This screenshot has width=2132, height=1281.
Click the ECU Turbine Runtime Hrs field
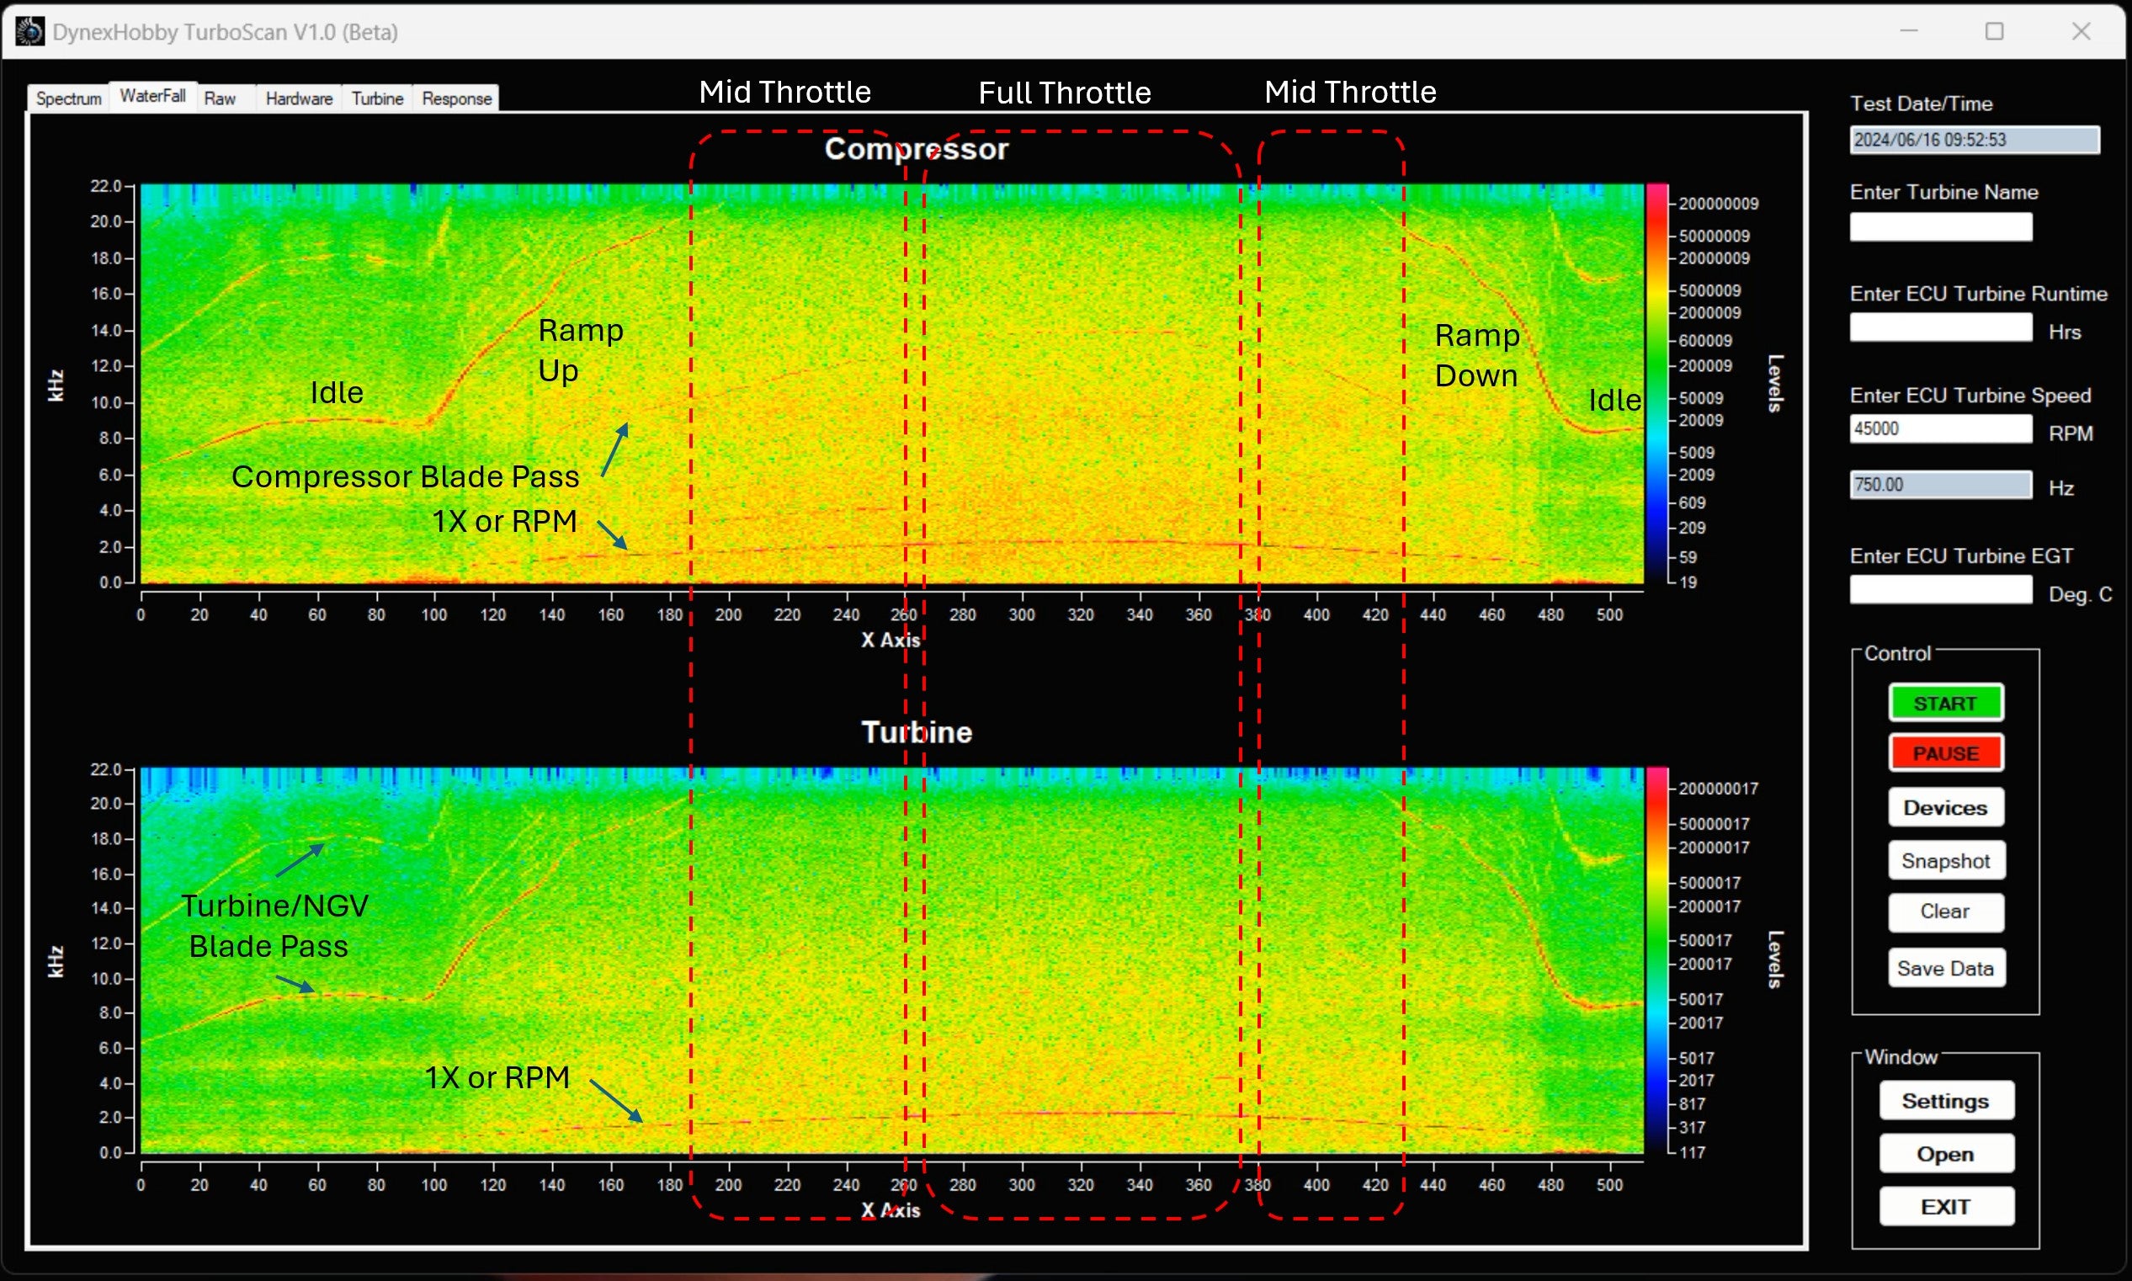[1939, 328]
